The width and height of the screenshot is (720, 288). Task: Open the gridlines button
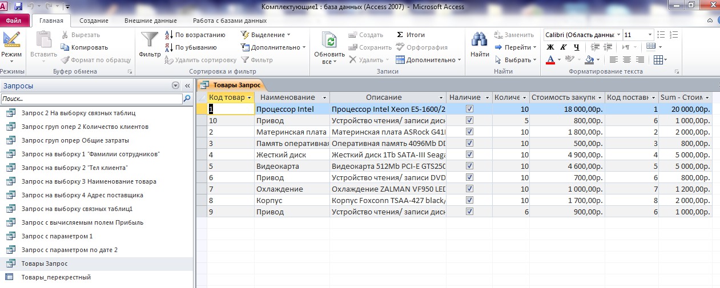click(661, 60)
